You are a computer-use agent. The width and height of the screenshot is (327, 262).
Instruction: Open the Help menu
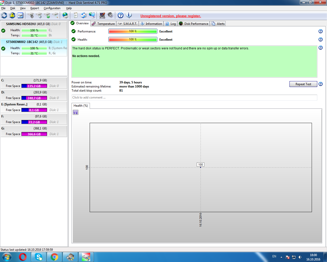pos(69,8)
